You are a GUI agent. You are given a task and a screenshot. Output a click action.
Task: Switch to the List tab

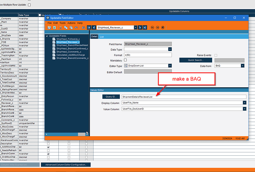(x=102, y=37)
